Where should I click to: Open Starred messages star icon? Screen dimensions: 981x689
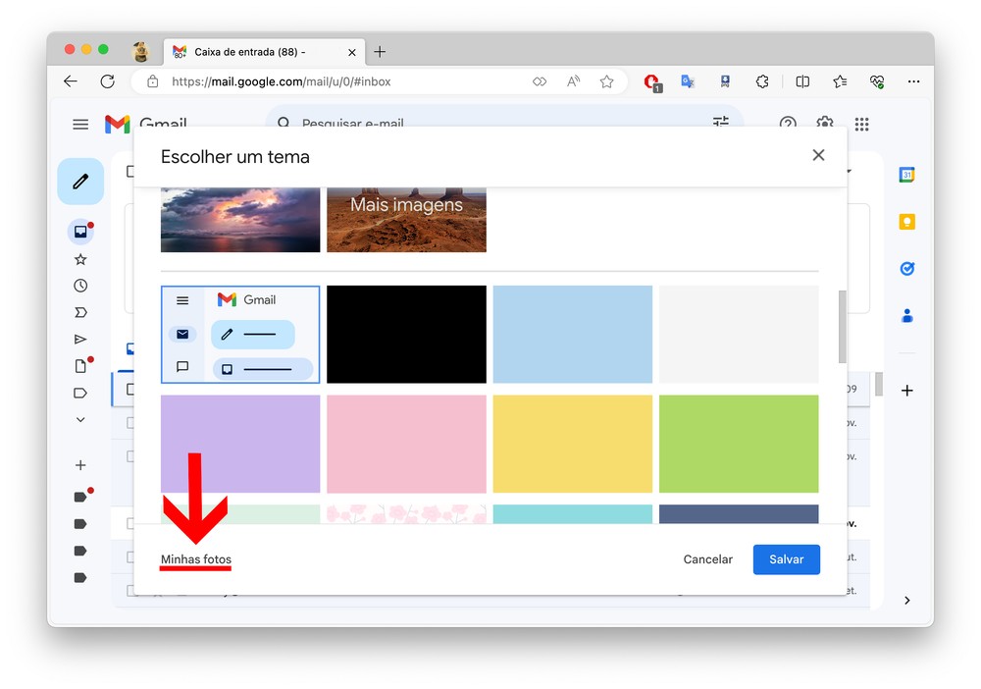click(80, 259)
